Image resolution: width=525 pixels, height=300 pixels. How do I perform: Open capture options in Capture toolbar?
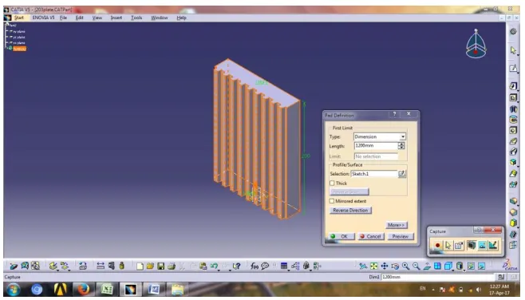[x=459, y=246]
